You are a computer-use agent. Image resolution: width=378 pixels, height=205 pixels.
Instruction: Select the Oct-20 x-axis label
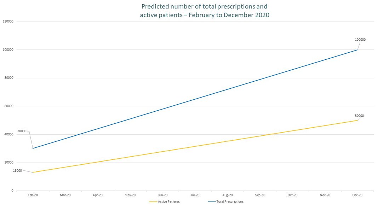pos(292,195)
